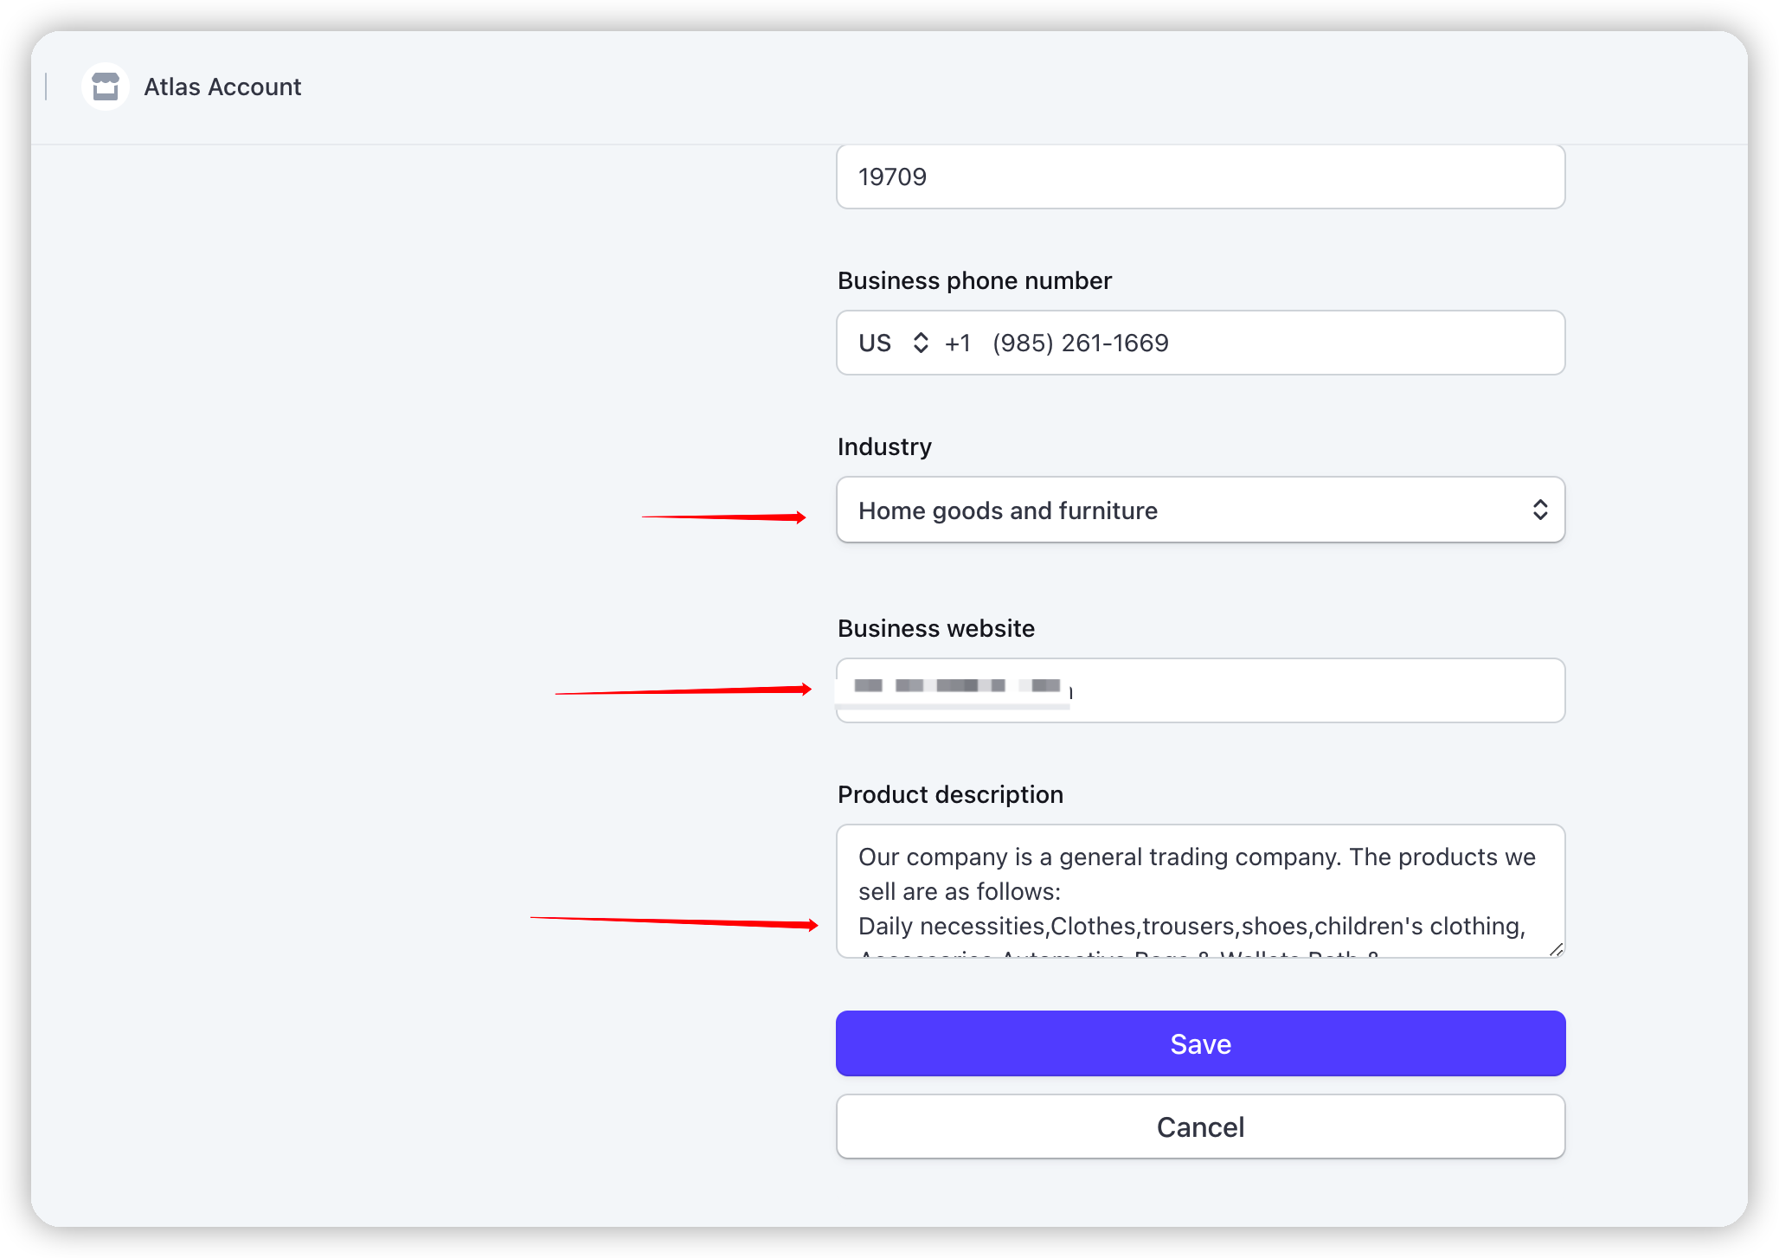Click the Business phone number label
Viewport: 1779px width, 1258px height.
click(x=974, y=280)
